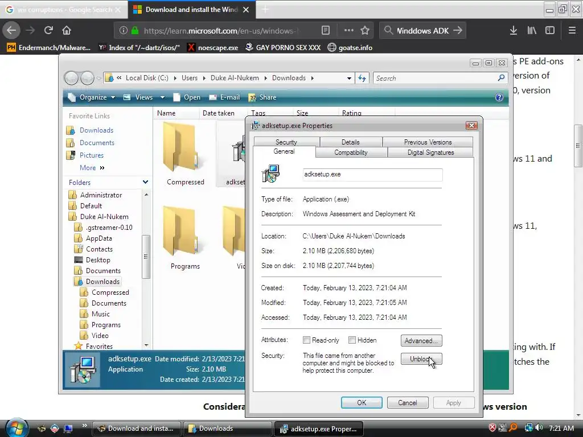Reload the page in the browser
Screen dimensions: 583x437
coord(48,30)
